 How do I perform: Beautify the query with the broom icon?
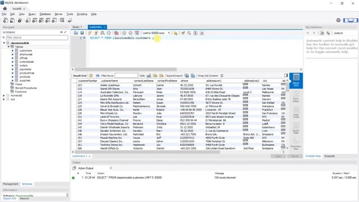pos(183,33)
